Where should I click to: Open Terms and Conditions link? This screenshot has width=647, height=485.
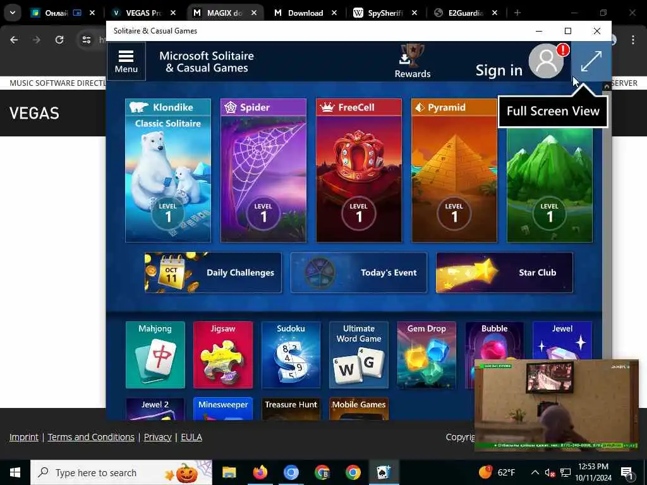click(x=91, y=437)
